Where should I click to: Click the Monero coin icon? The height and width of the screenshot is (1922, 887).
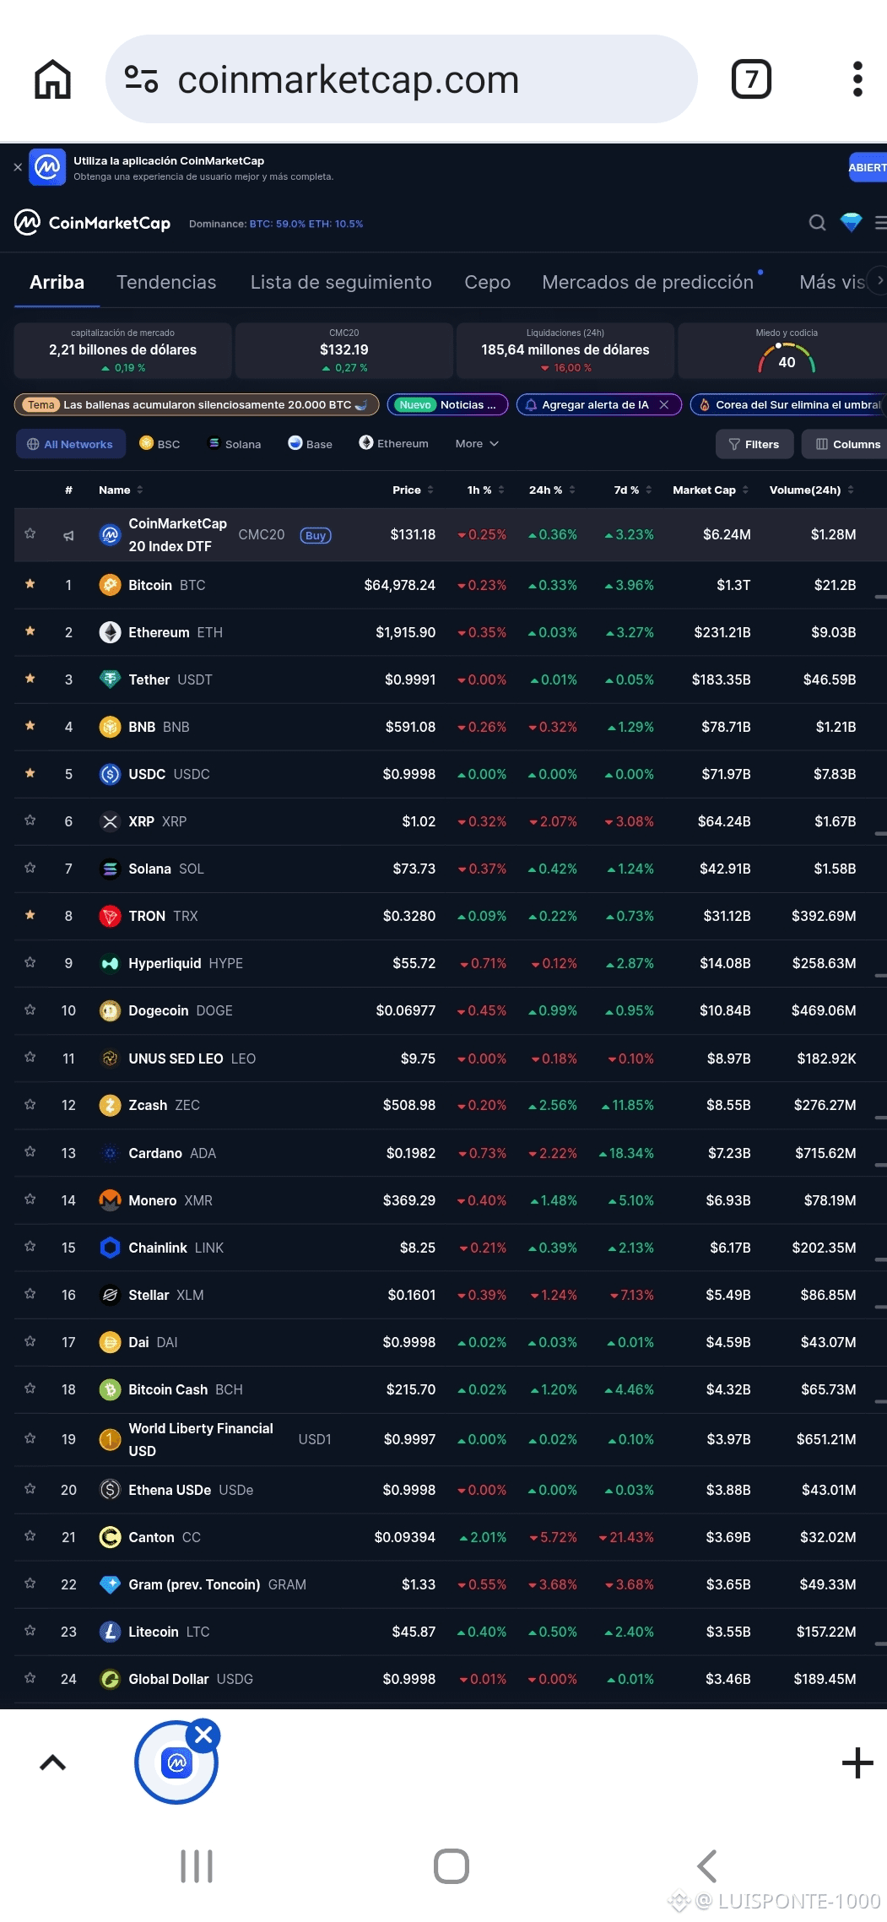[110, 1200]
